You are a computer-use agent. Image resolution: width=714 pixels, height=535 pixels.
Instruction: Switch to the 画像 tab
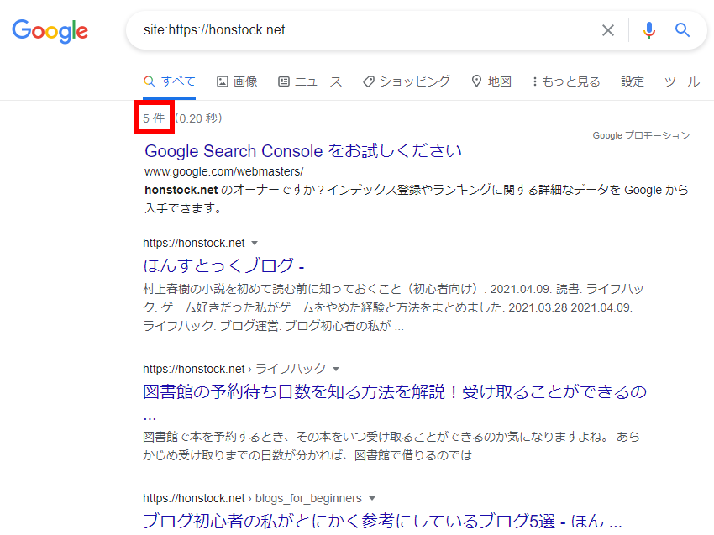pos(237,81)
